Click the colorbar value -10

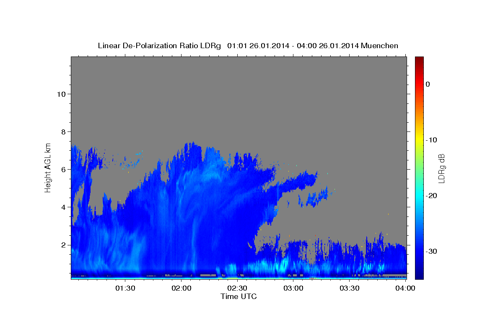431,140
